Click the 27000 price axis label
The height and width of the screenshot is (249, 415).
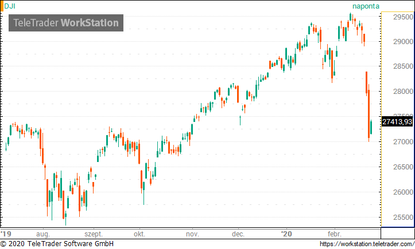click(403, 142)
